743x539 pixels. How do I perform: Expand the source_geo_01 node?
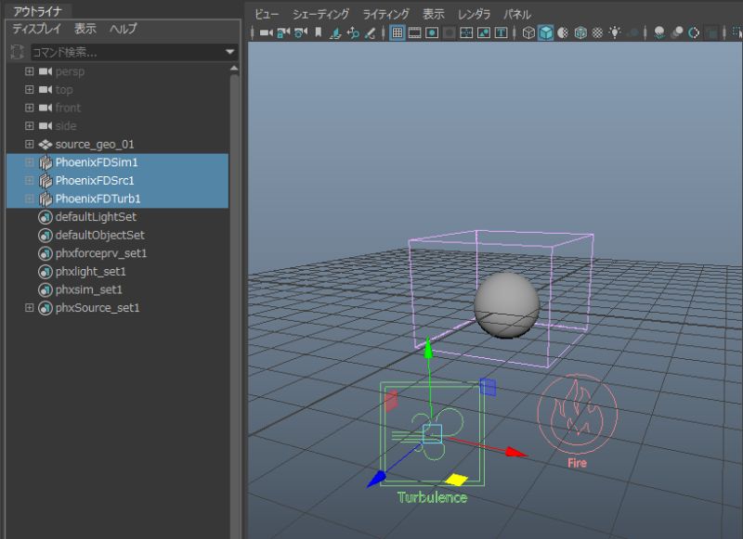(x=30, y=144)
